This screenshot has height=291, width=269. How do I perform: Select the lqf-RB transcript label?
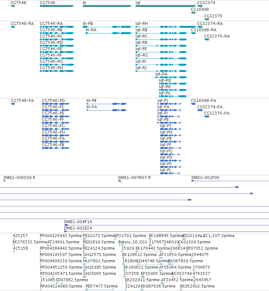pyautogui.click(x=141, y=30)
